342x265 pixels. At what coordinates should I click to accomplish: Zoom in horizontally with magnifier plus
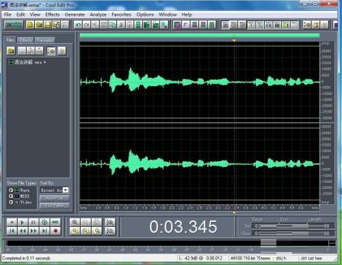click(75, 222)
